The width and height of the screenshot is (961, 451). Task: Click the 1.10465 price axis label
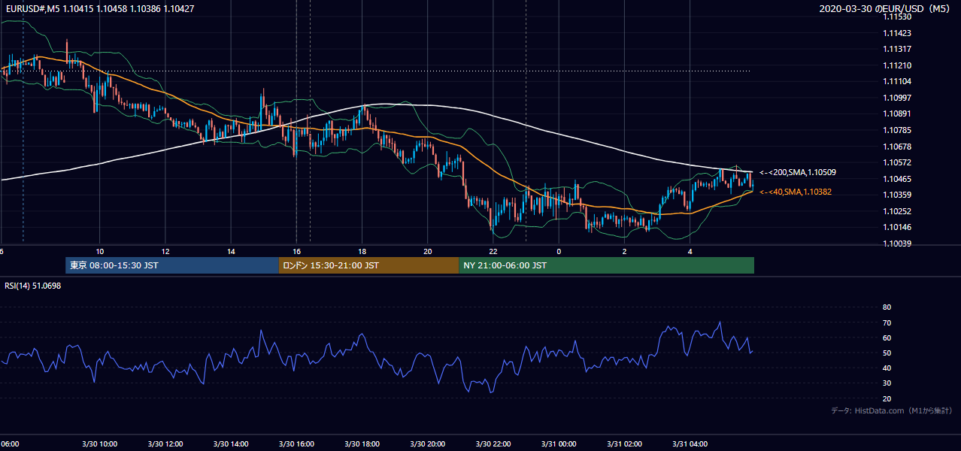897,179
